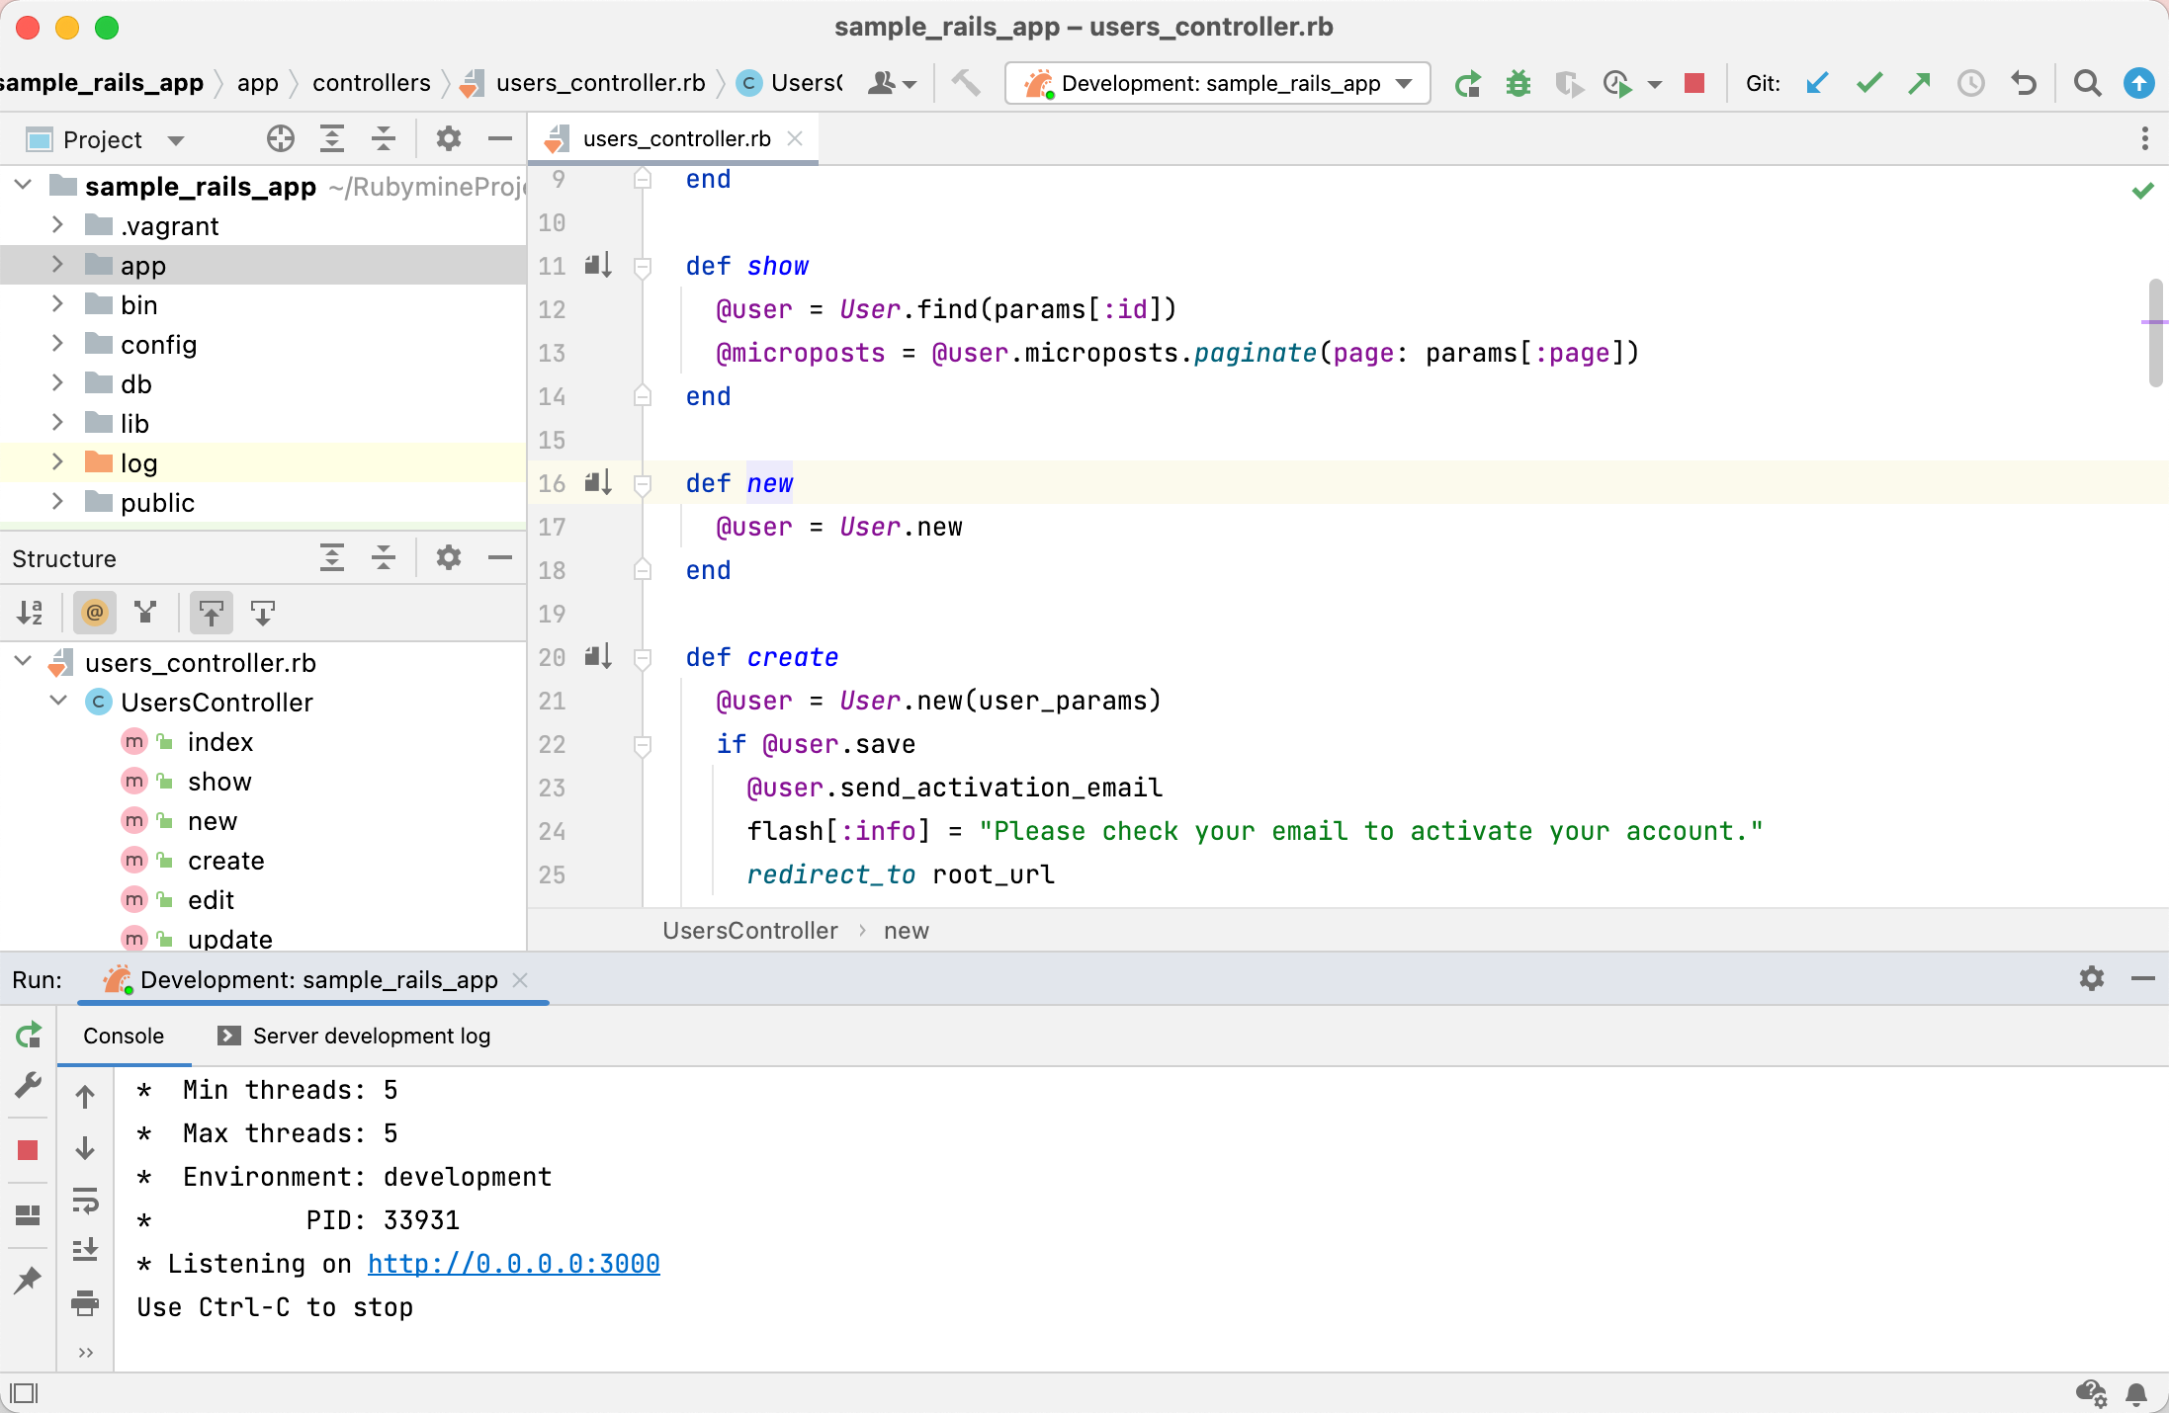Image resolution: width=2169 pixels, height=1413 pixels.
Task: Click select opened file target icon in Project panel
Action: tap(281, 139)
